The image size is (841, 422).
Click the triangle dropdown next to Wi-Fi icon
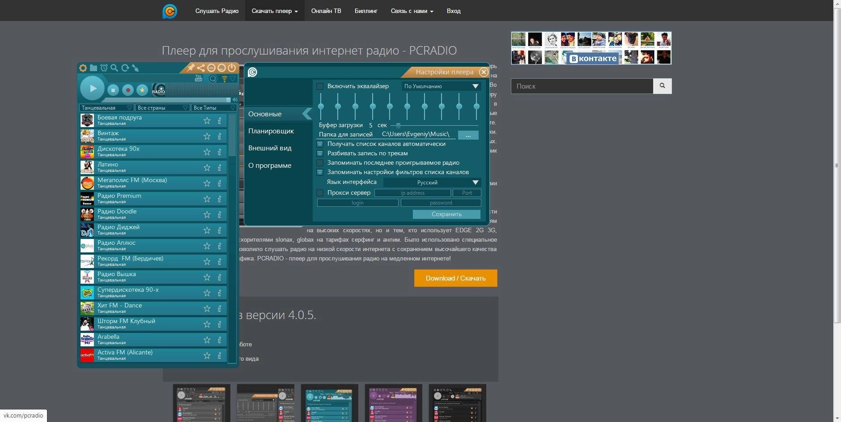pos(233,79)
